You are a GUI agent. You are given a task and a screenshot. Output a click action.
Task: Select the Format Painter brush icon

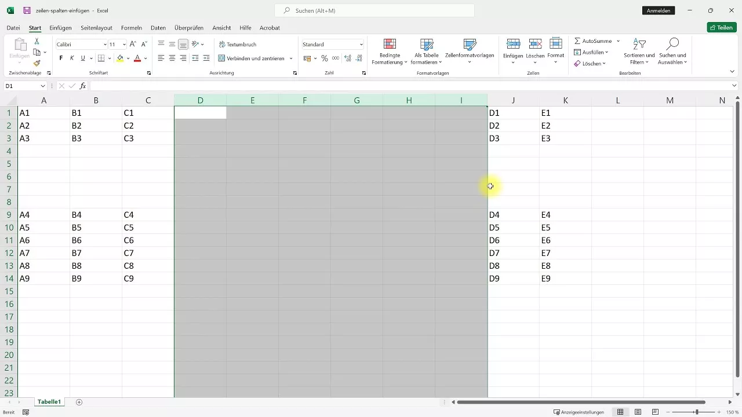pyautogui.click(x=37, y=64)
